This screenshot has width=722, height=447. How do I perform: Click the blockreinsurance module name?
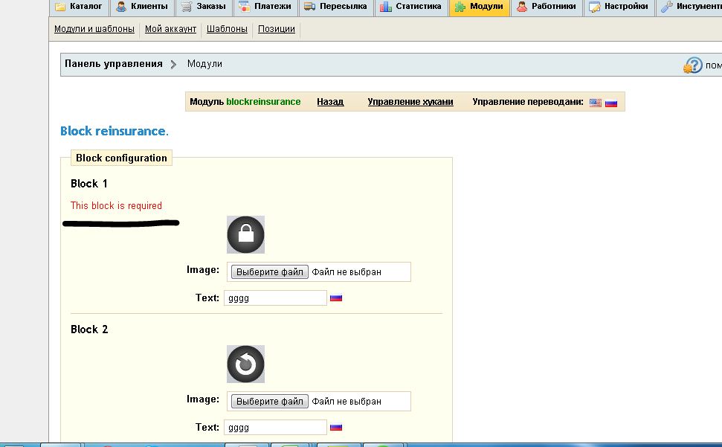pyautogui.click(x=263, y=102)
